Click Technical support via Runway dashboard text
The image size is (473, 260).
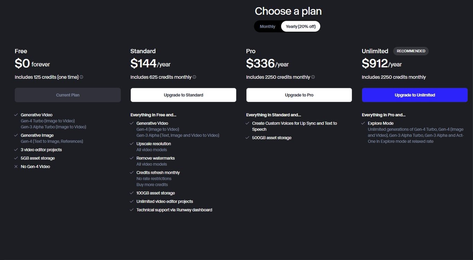tap(174, 210)
